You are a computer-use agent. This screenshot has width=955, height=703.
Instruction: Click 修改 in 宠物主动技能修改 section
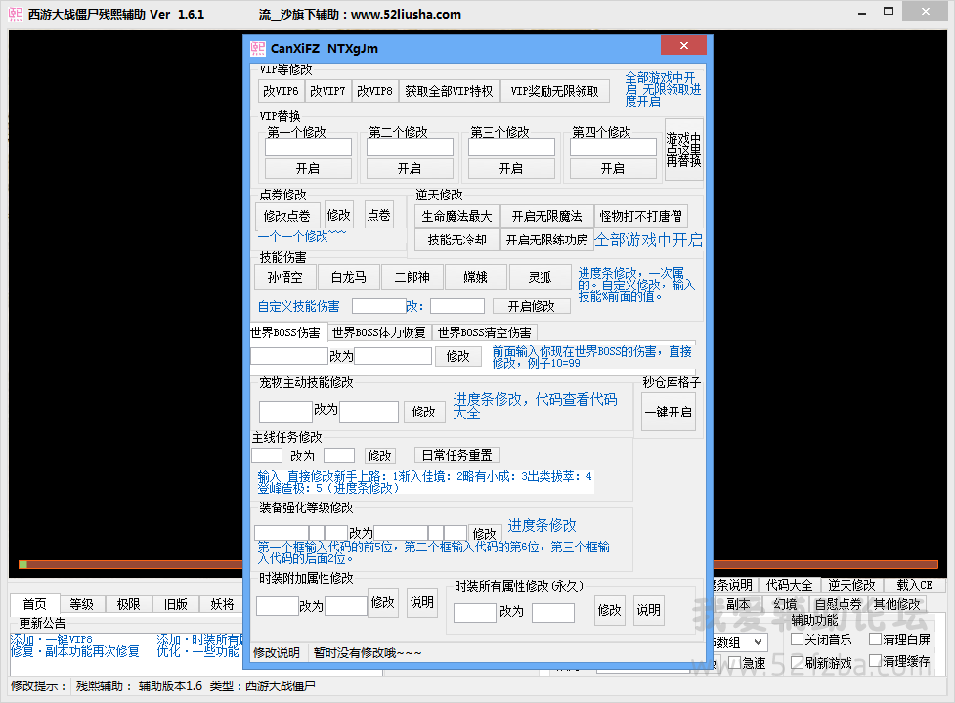(x=424, y=412)
